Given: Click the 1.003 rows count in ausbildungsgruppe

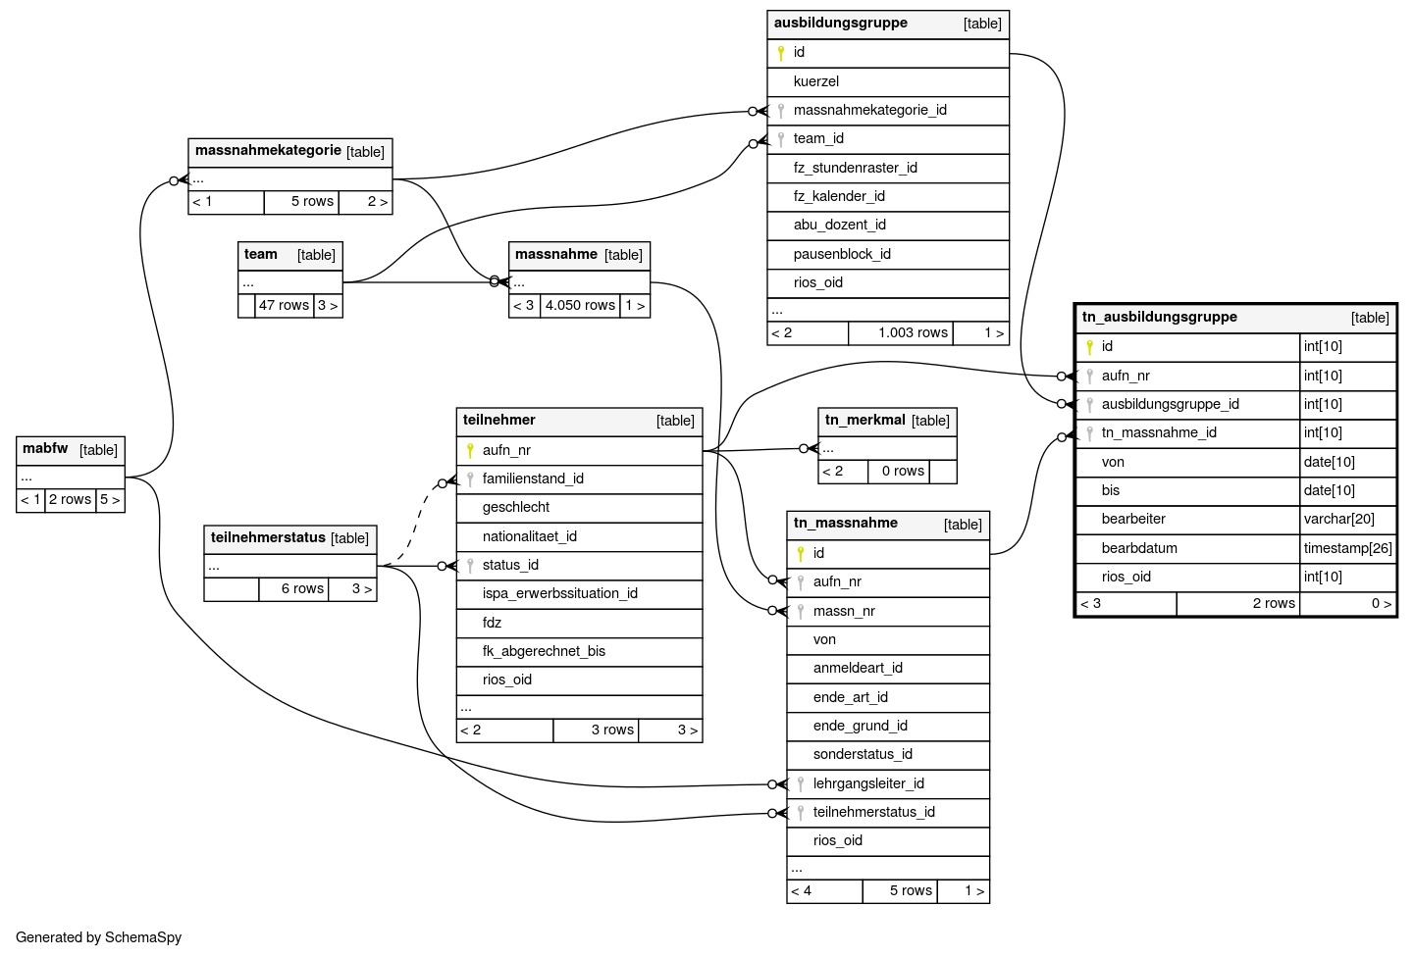Looking at the screenshot, I should coord(913,333).
